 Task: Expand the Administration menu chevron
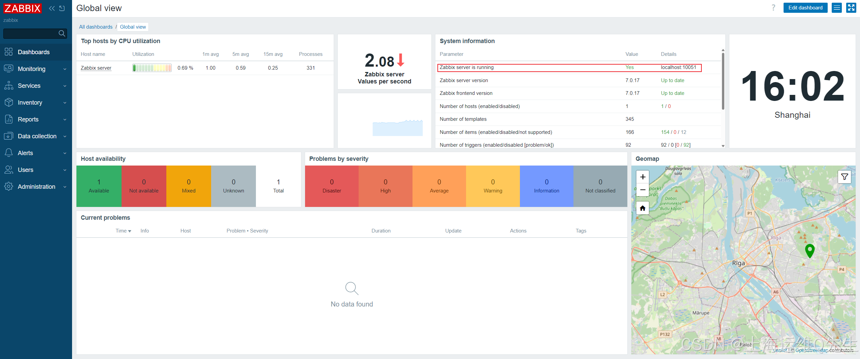tap(65, 187)
